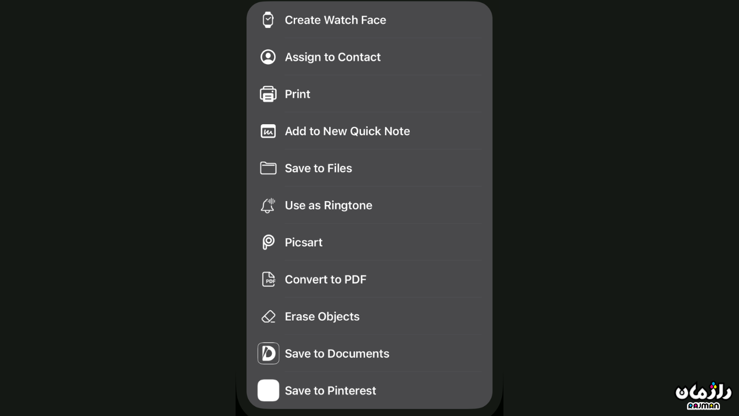Image resolution: width=739 pixels, height=416 pixels.
Task: Click the Documents app icon
Action: tap(268, 353)
